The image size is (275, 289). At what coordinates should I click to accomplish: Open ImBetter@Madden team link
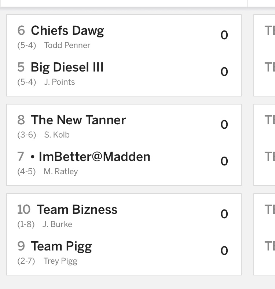94,157
